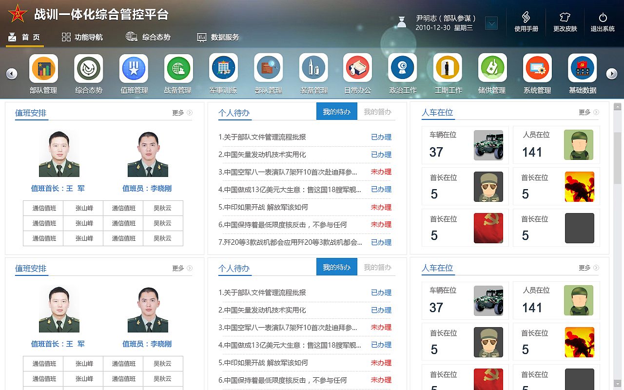The height and width of the screenshot is (390, 624).
Task: Open 部队管理 with the magnifier document icon
Action: (x=268, y=68)
